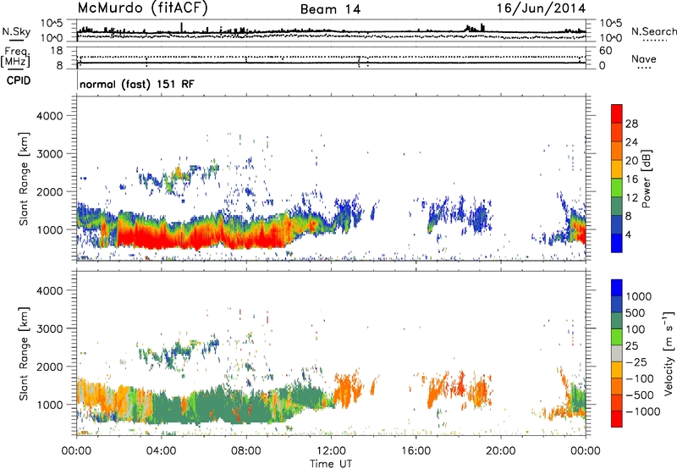Click the 4000 tick in power panel
The height and width of the screenshot is (469, 677).
pyautogui.click(x=50, y=116)
